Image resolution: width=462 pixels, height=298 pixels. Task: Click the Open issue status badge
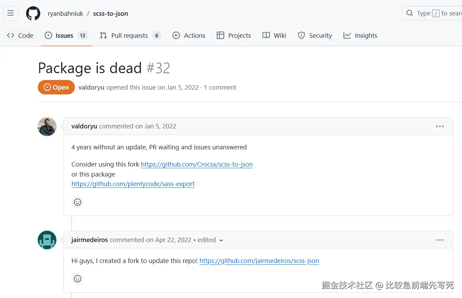(x=56, y=87)
